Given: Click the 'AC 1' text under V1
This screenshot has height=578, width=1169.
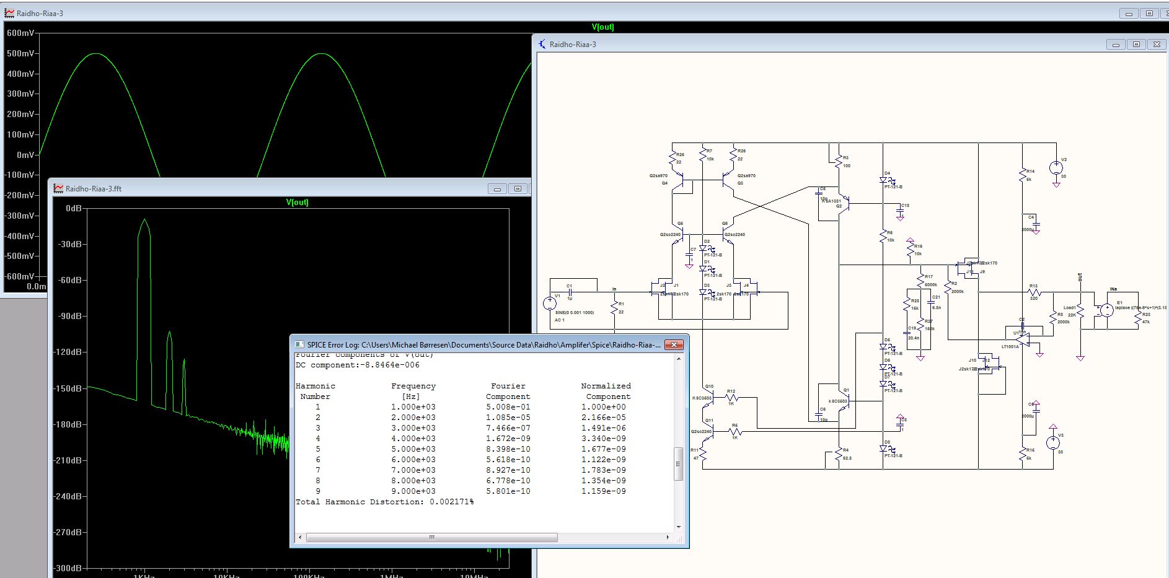Looking at the screenshot, I should [x=560, y=320].
